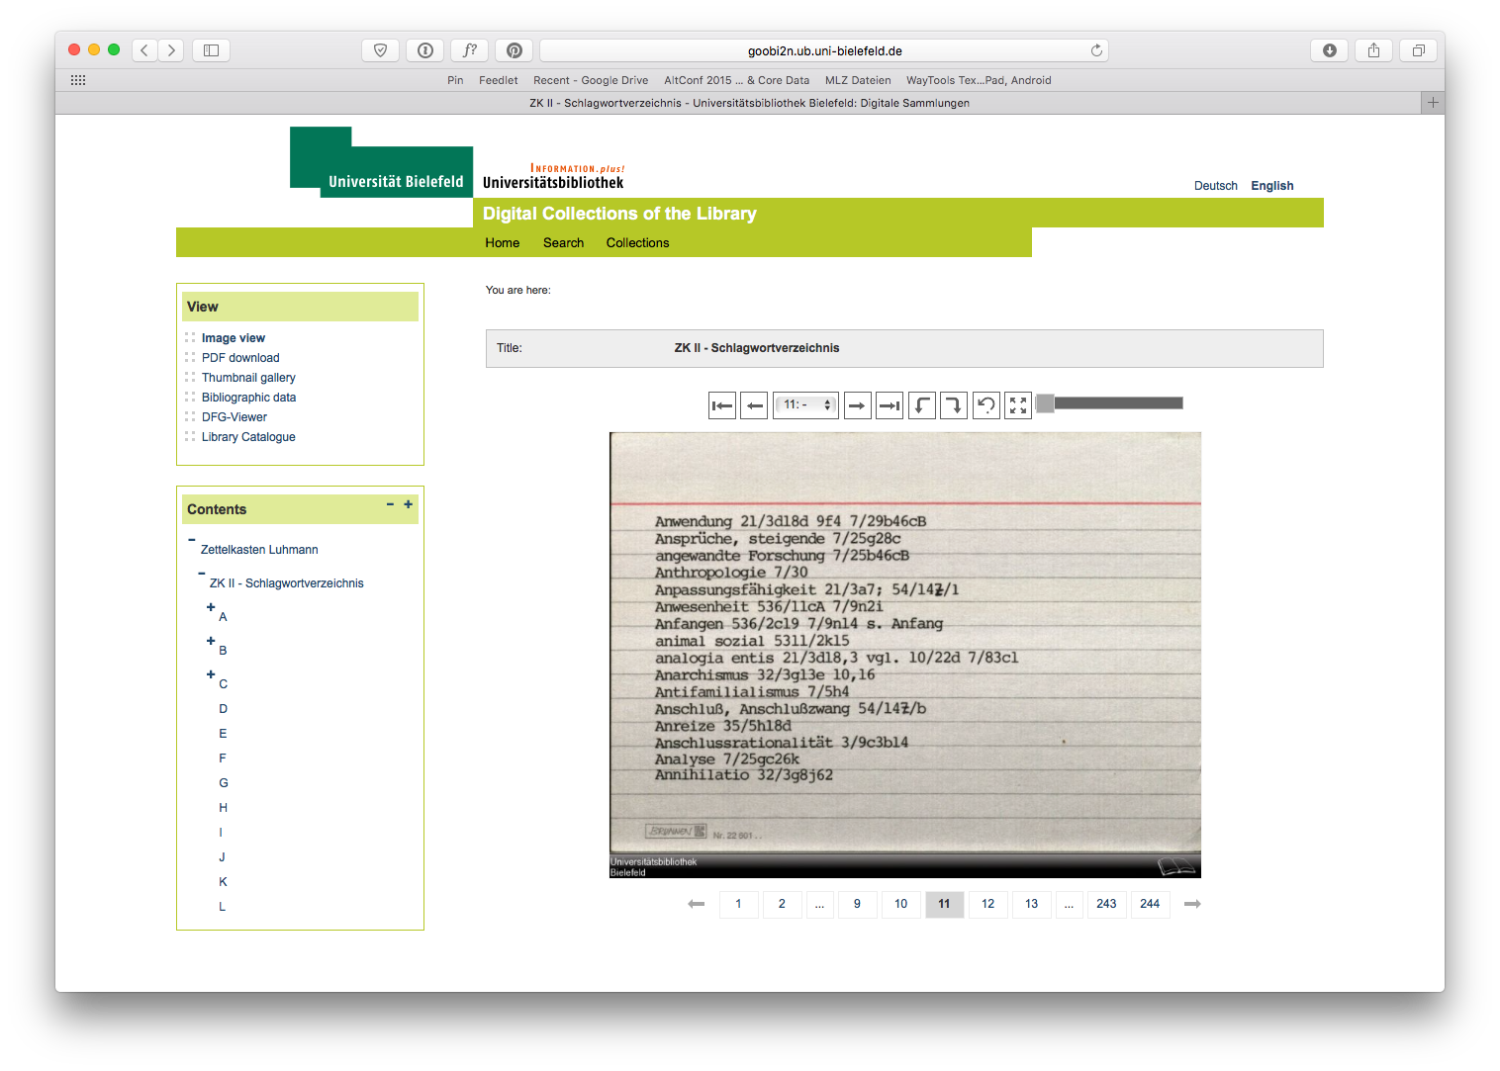The image size is (1500, 1071).
Task: Reload the page from the address bar
Action: (1096, 50)
